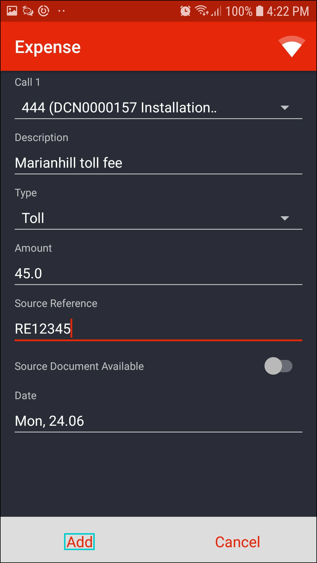Open the Type dropdown arrow next to Toll
The width and height of the screenshot is (317, 563).
(285, 218)
